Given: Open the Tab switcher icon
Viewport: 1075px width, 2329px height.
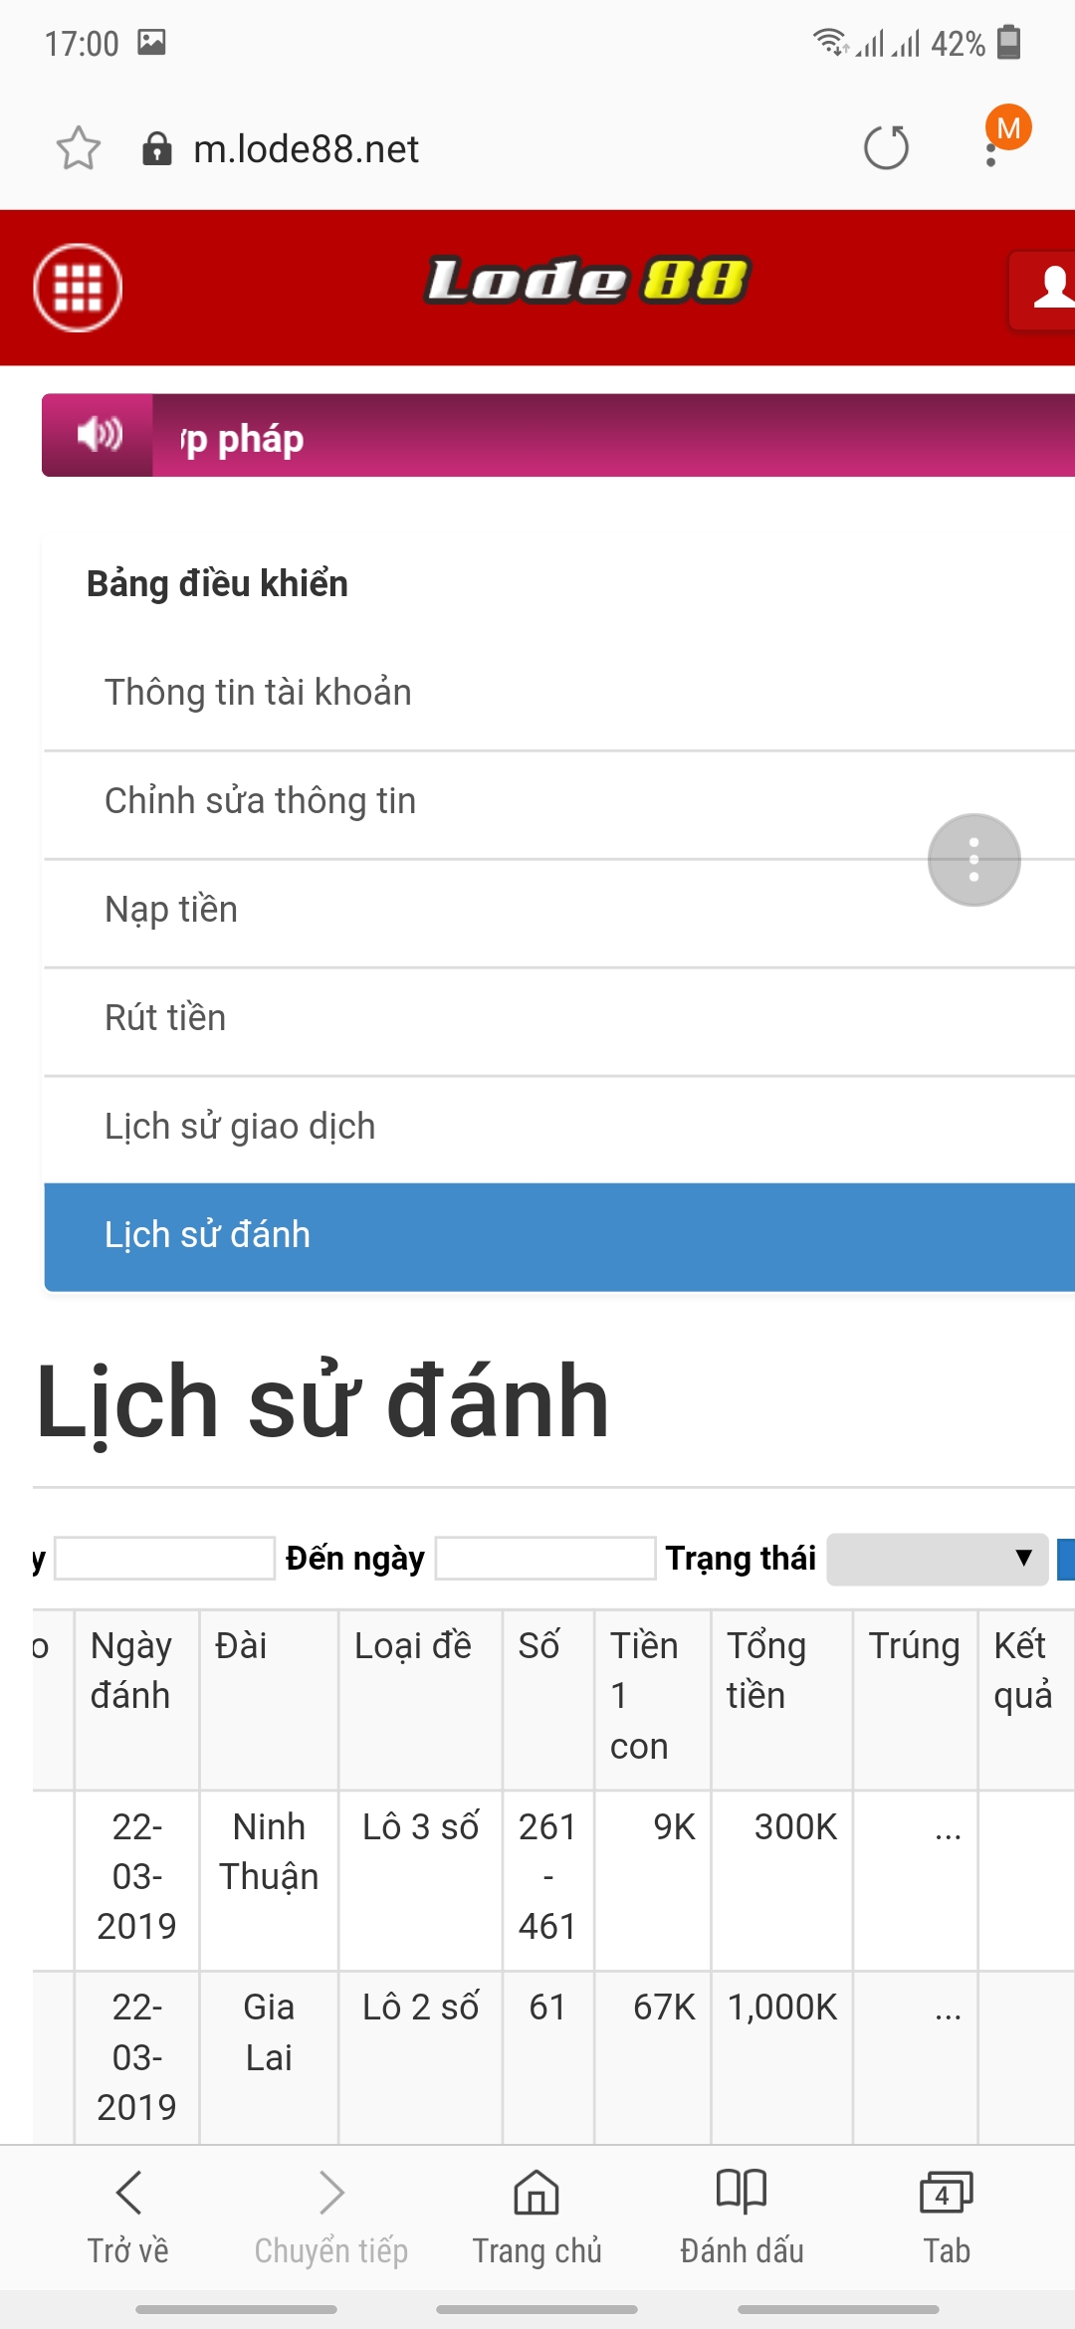Looking at the screenshot, I should tap(946, 2210).
